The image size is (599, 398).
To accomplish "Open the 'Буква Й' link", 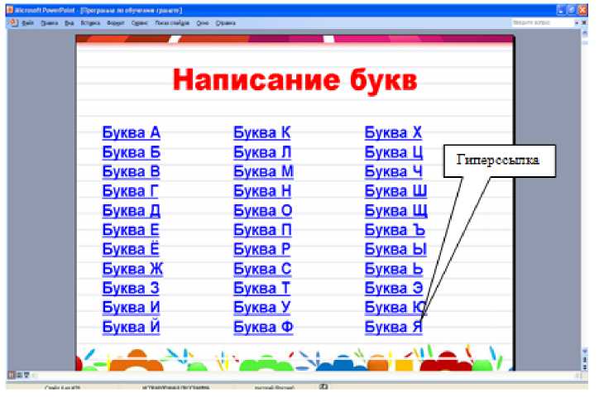I will (131, 327).
